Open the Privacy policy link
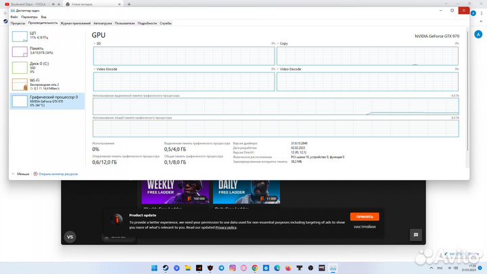Viewport: 487px width, 274px height. (x=226, y=227)
